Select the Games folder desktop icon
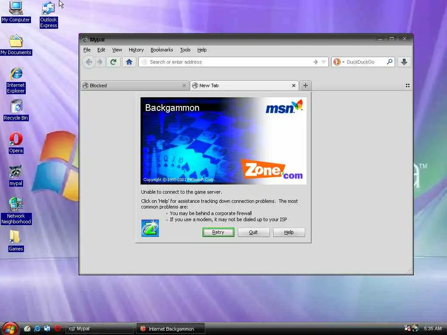Viewport: 447px width, 335px height. click(x=16, y=241)
